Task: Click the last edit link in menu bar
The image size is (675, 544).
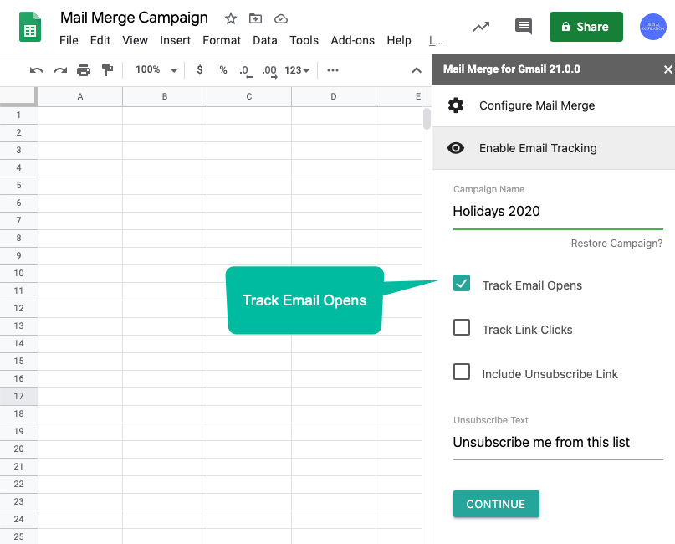Action: pos(436,41)
